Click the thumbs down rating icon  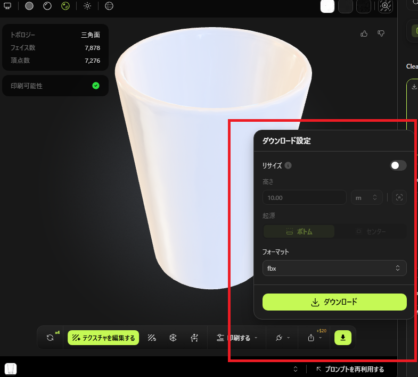pos(381,33)
